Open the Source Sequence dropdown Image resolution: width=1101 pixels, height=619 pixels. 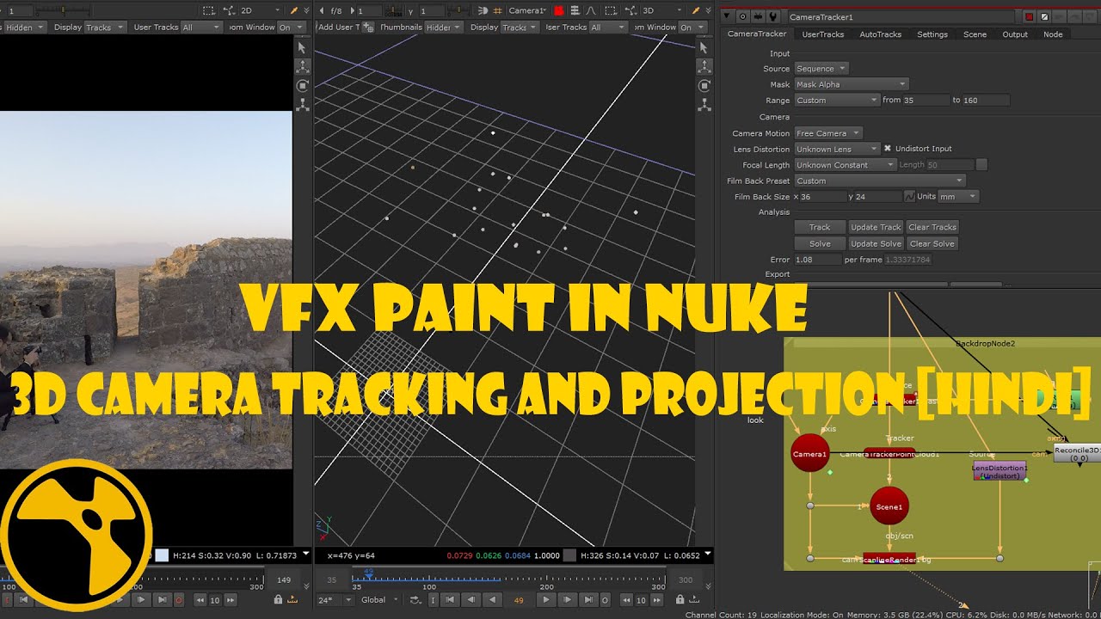tap(821, 68)
